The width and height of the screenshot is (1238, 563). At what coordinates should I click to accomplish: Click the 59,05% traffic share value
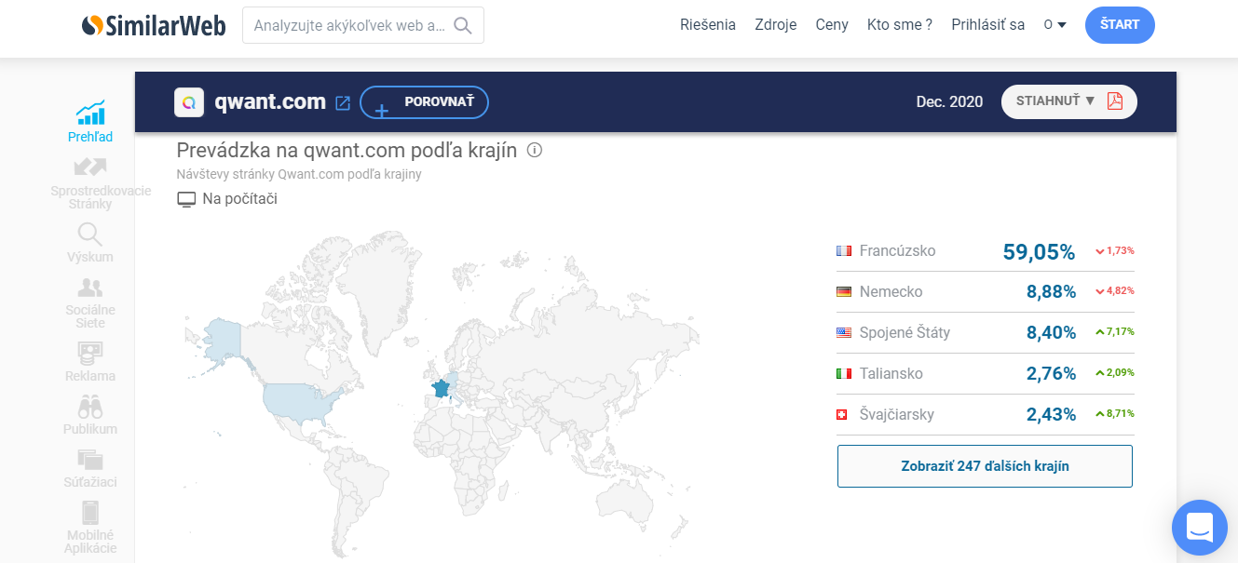point(1039,251)
